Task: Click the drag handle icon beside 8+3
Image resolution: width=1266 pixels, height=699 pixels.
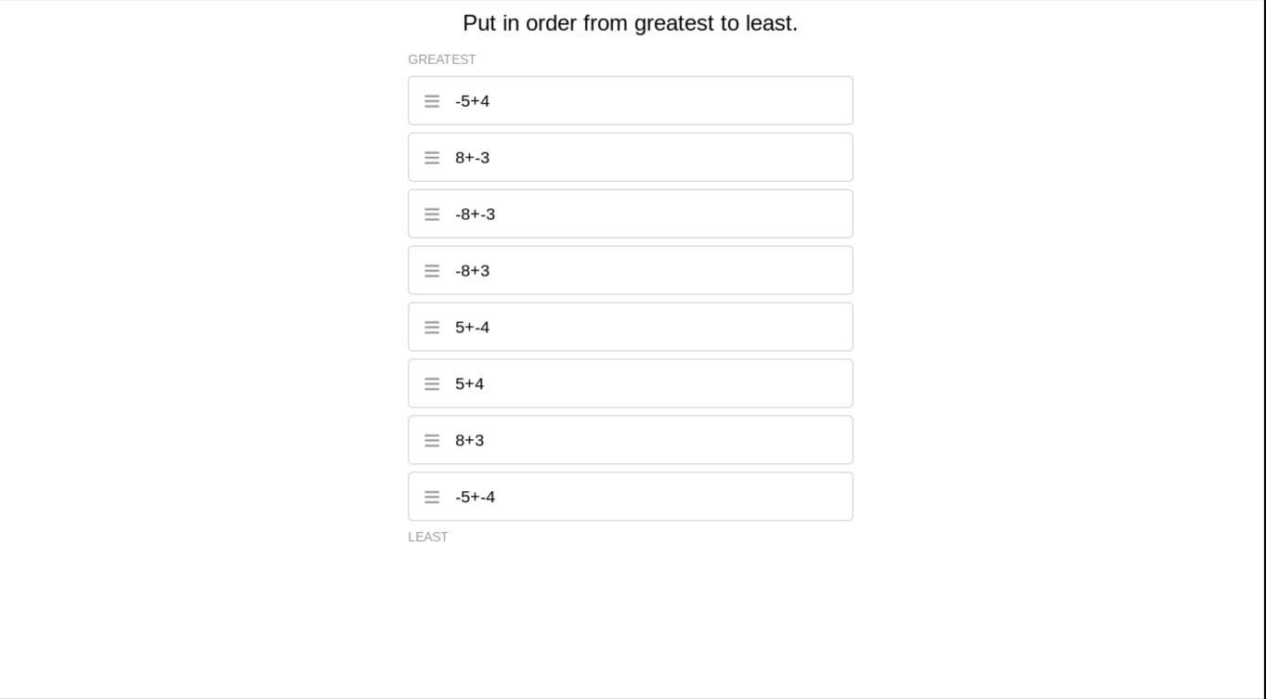Action: [x=432, y=441]
